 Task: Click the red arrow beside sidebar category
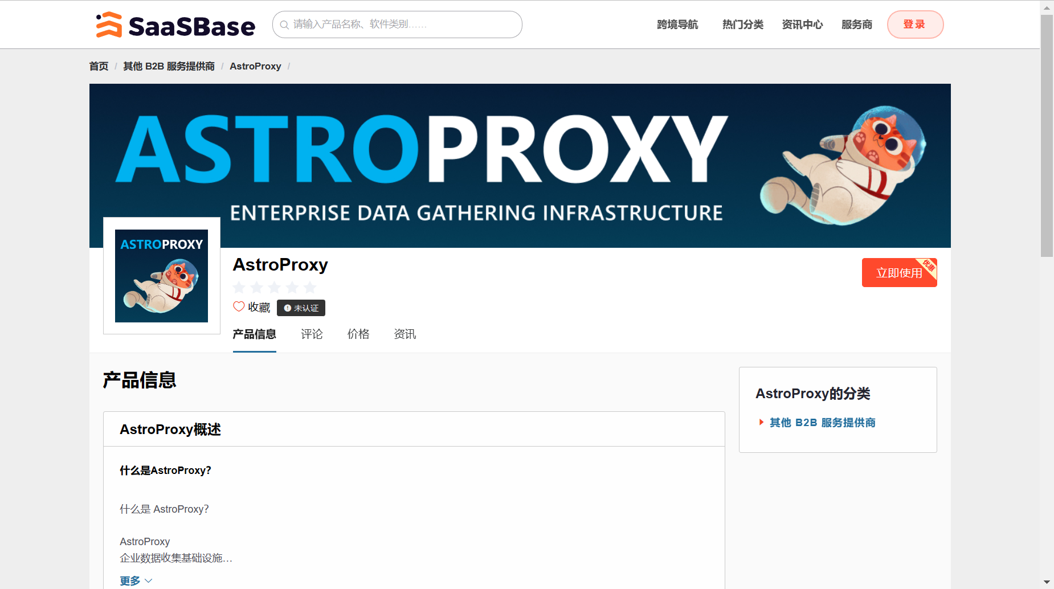[761, 422]
